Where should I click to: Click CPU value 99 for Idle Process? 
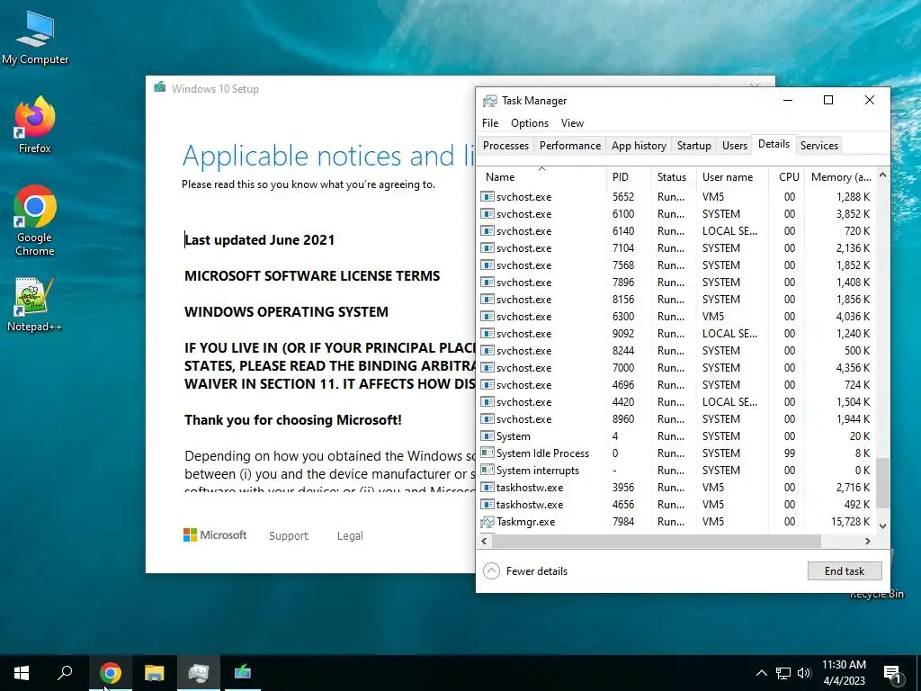(x=790, y=453)
